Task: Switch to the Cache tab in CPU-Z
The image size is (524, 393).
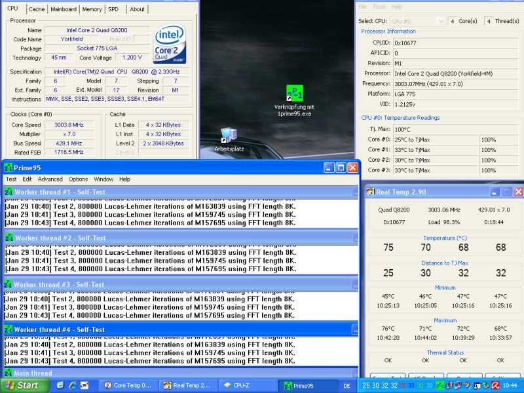Action: tap(37, 9)
